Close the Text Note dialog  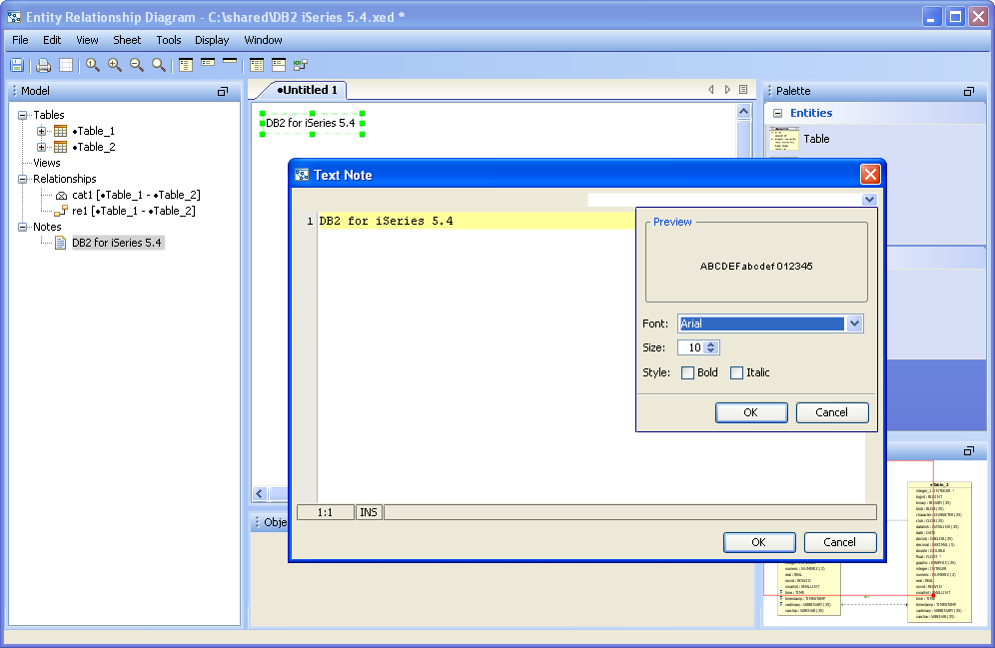point(870,175)
